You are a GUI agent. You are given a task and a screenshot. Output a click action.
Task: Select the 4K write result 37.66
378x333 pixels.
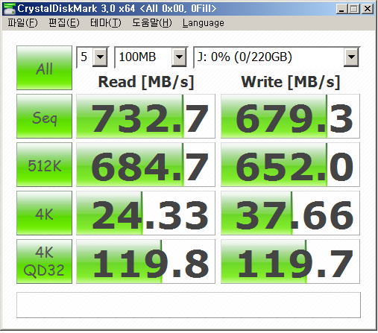[x=290, y=213]
